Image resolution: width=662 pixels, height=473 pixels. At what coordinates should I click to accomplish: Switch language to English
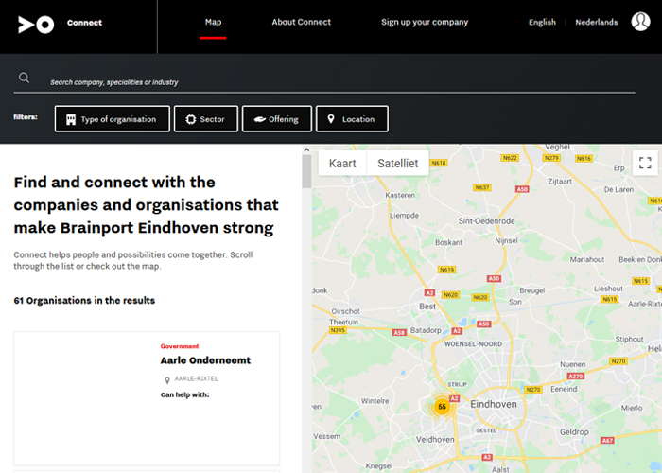[x=542, y=23]
